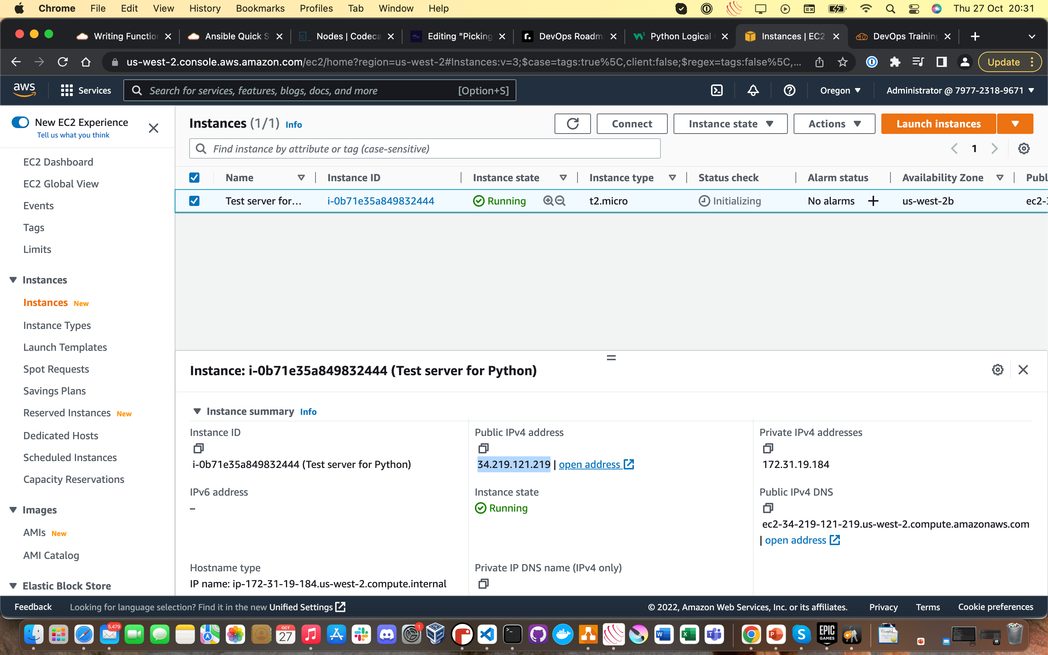Collapse the Instance summary section
This screenshot has height=655, width=1048.
[197, 411]
